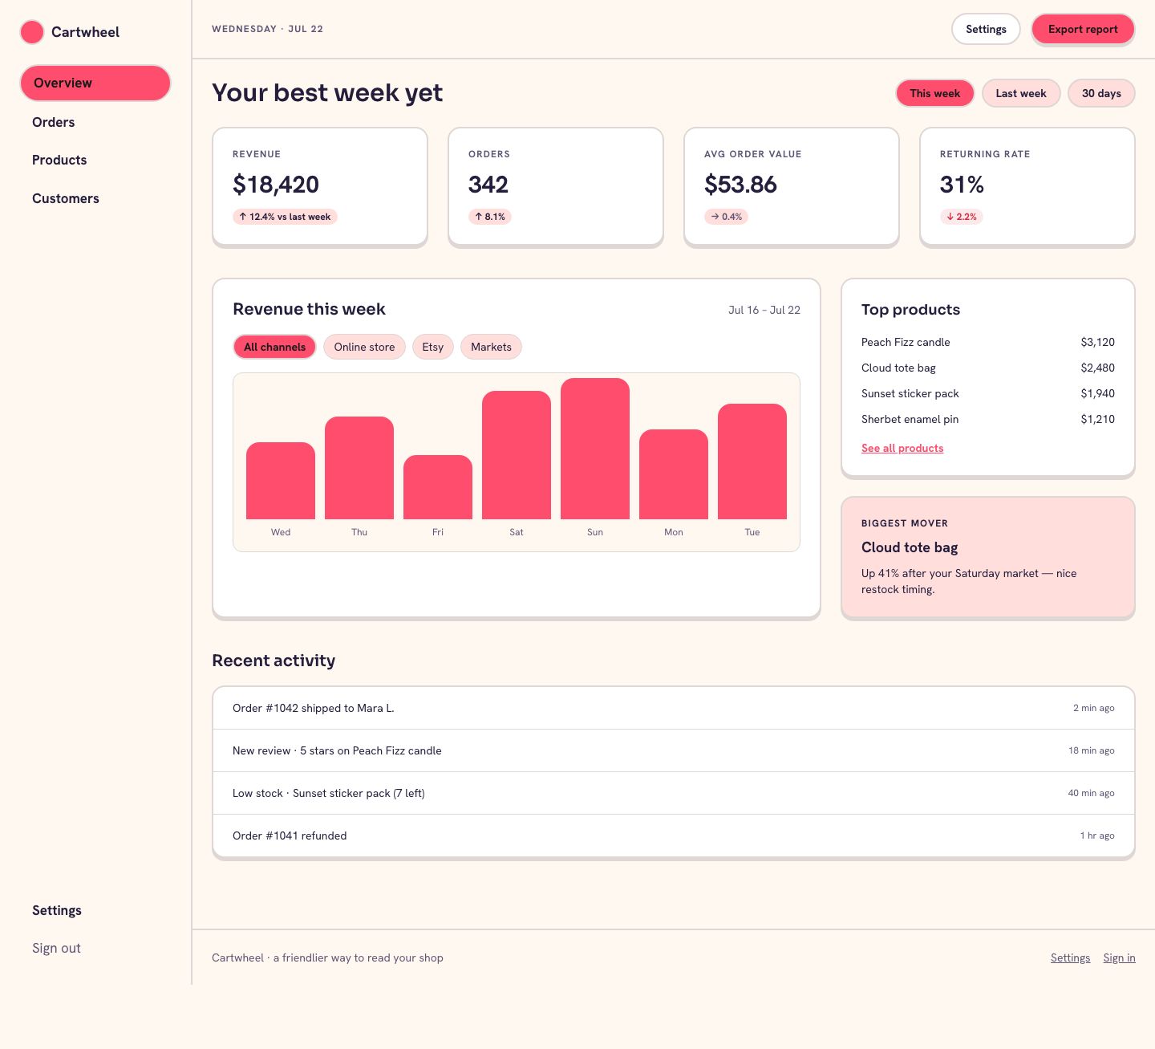The width and height of the screenshot is (1155, 1049).
Task: Switch to the Last week period
Action: (x=1021, y=93)
